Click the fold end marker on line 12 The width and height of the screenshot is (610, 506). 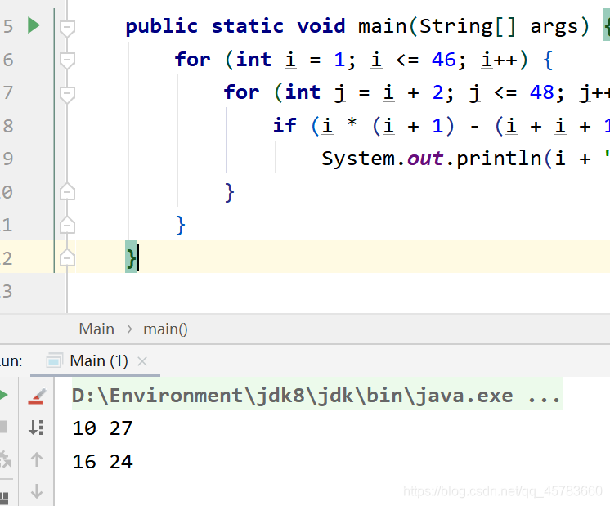click(67, 257)
